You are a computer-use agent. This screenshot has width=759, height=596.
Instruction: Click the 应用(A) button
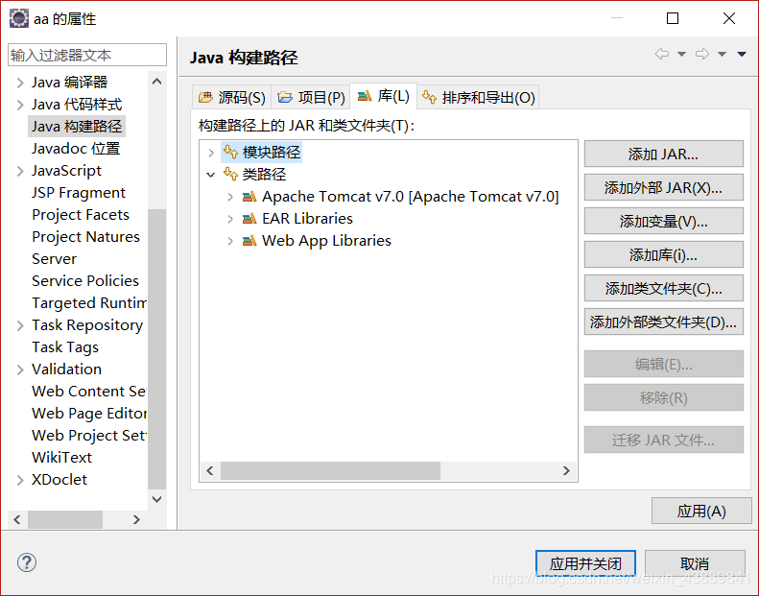click(701, 511)
